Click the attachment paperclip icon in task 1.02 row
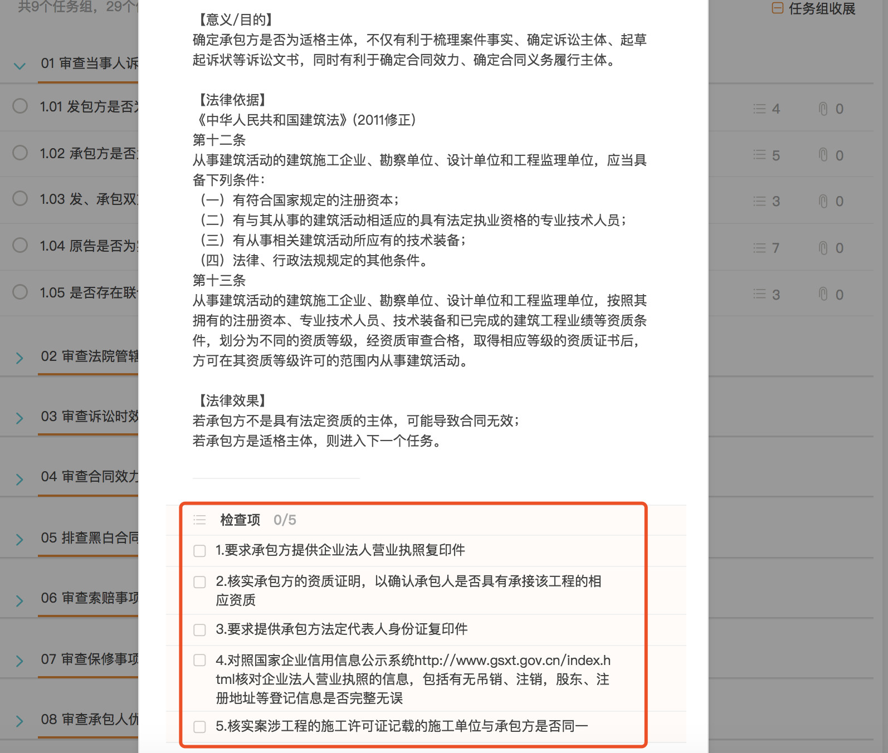Viewport: 888px width, 753px height. click(823, 155)
